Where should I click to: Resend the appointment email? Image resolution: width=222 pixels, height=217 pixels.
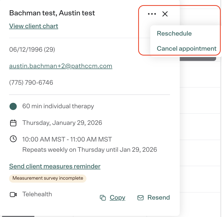[x=158, y=198]
